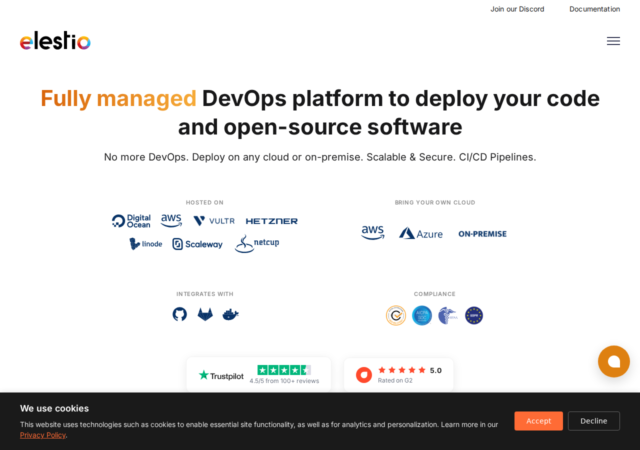Click the DigitalOcean logo
Image resolution: width=640 pixels, height=450 pixels.
tap(131, 221)
